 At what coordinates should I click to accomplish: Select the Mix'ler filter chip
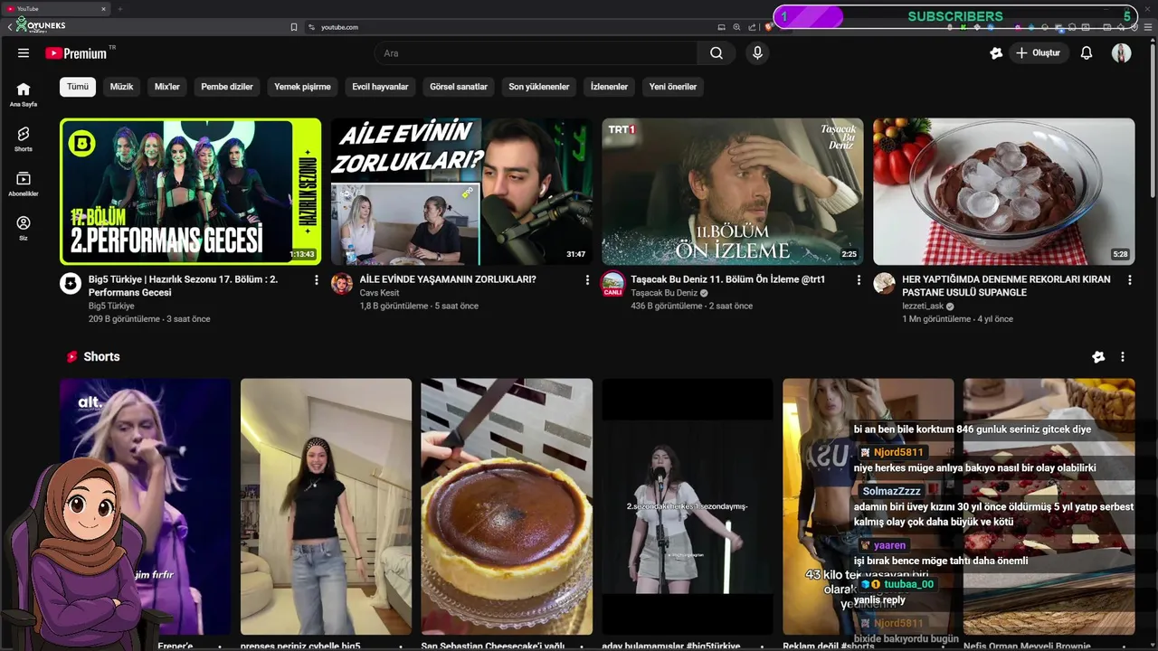click(x=167, y=87)
